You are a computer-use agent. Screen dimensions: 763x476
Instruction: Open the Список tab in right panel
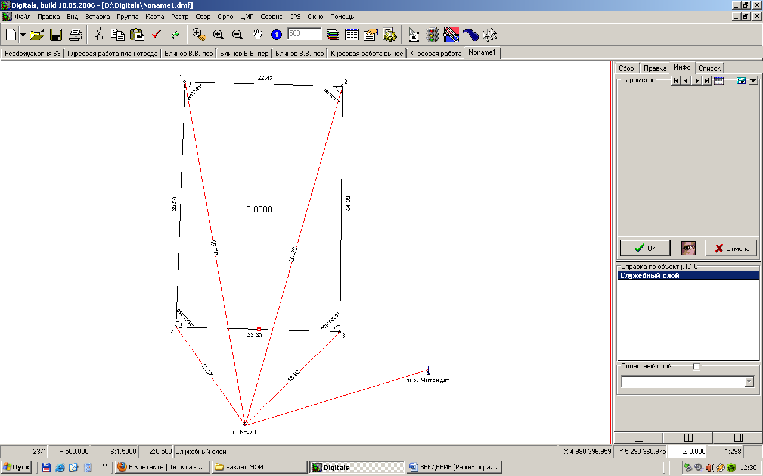[x=709, y=68]
